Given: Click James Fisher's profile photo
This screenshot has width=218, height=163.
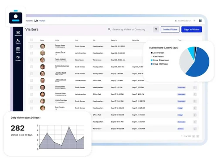Looking at the screenshot, I should pyautogui.click(x=43, y=53).
